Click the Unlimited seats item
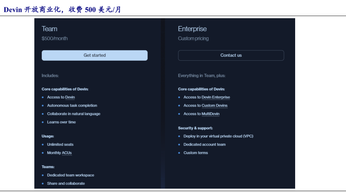 (60, 144)
